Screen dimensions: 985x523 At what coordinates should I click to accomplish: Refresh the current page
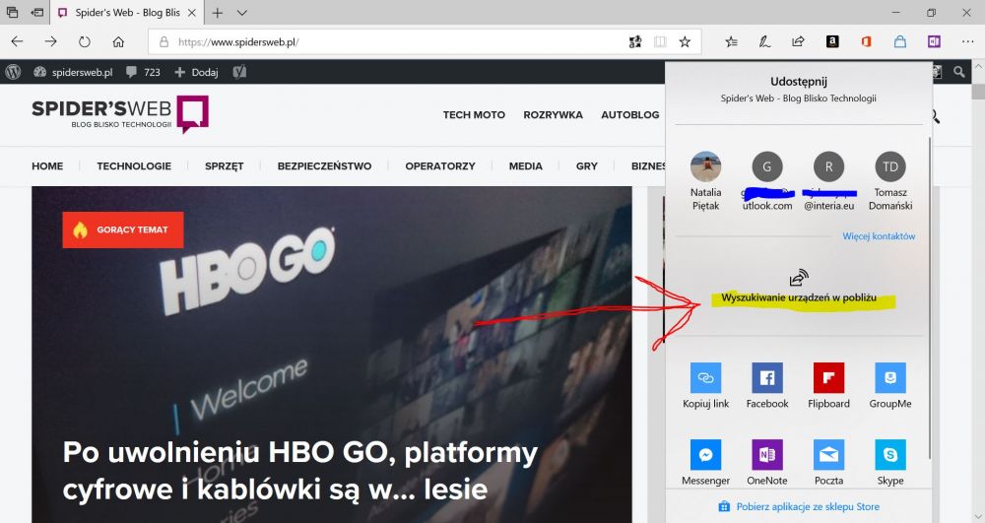coord(84,41)
